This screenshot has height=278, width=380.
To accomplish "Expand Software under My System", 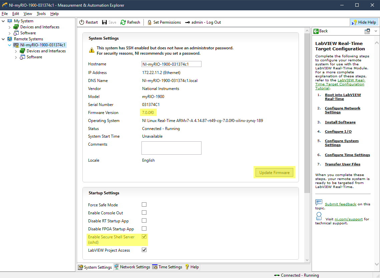I will click(x=9, y=33).
